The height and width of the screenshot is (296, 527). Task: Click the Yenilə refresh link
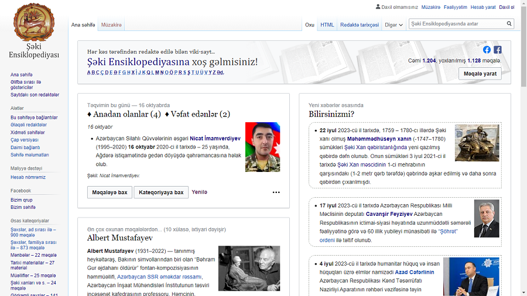(x=199, y=192)
